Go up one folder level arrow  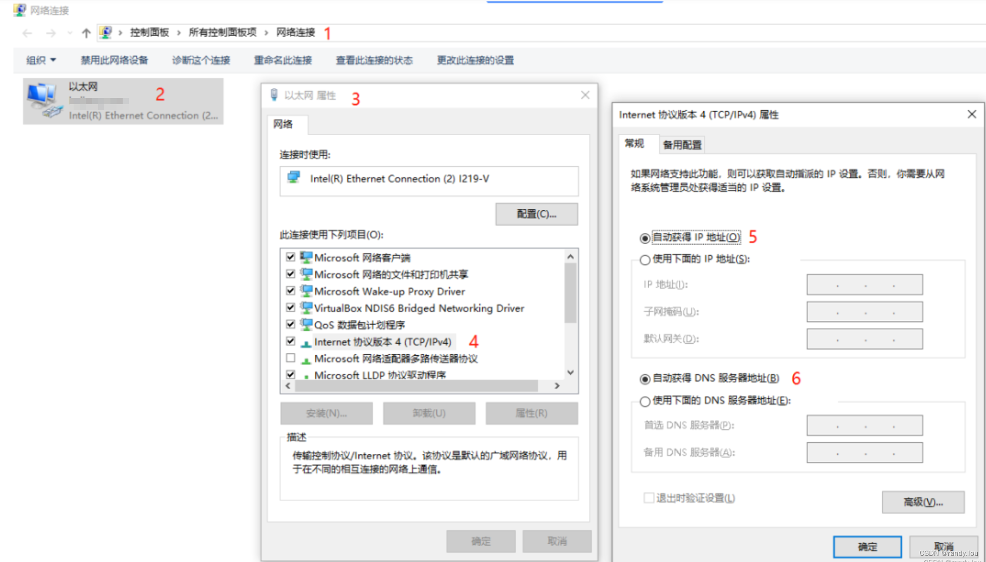[86, 33]
